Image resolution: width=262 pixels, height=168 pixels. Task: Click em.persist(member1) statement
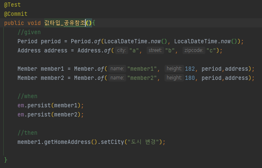tap(50, 106)
